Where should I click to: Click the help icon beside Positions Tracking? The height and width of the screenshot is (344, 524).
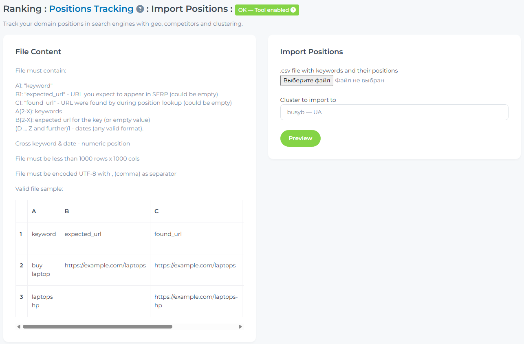click(140, 9)
